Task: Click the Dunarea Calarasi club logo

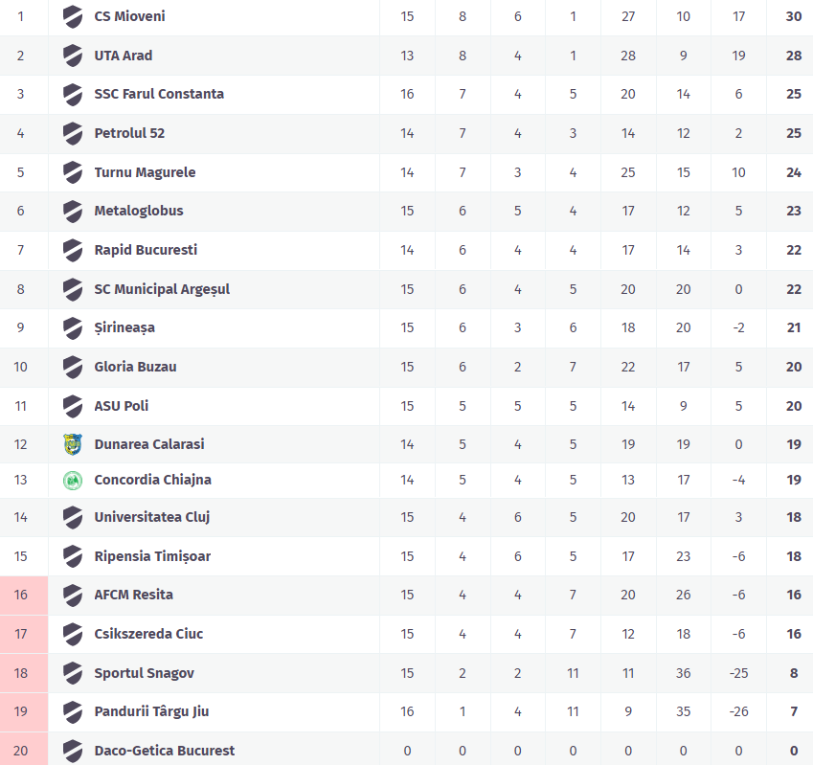Action: click(x=73, y=444)
